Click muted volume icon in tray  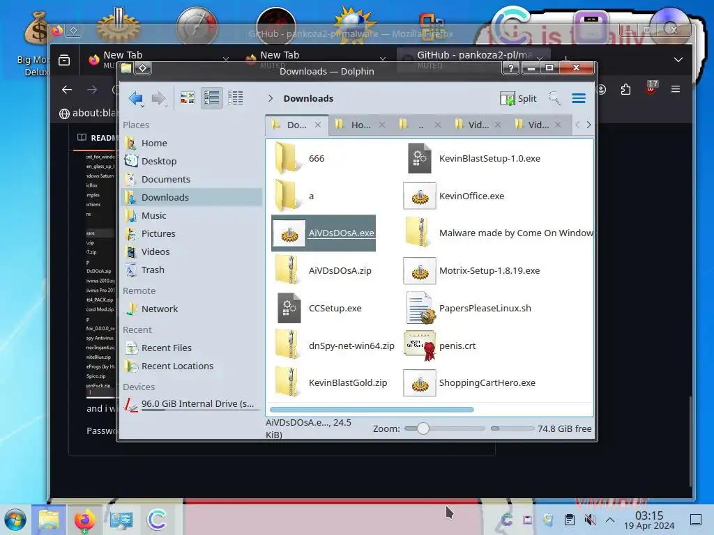tap(590, 520)
